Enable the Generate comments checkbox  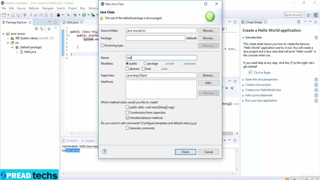[127, 128]
